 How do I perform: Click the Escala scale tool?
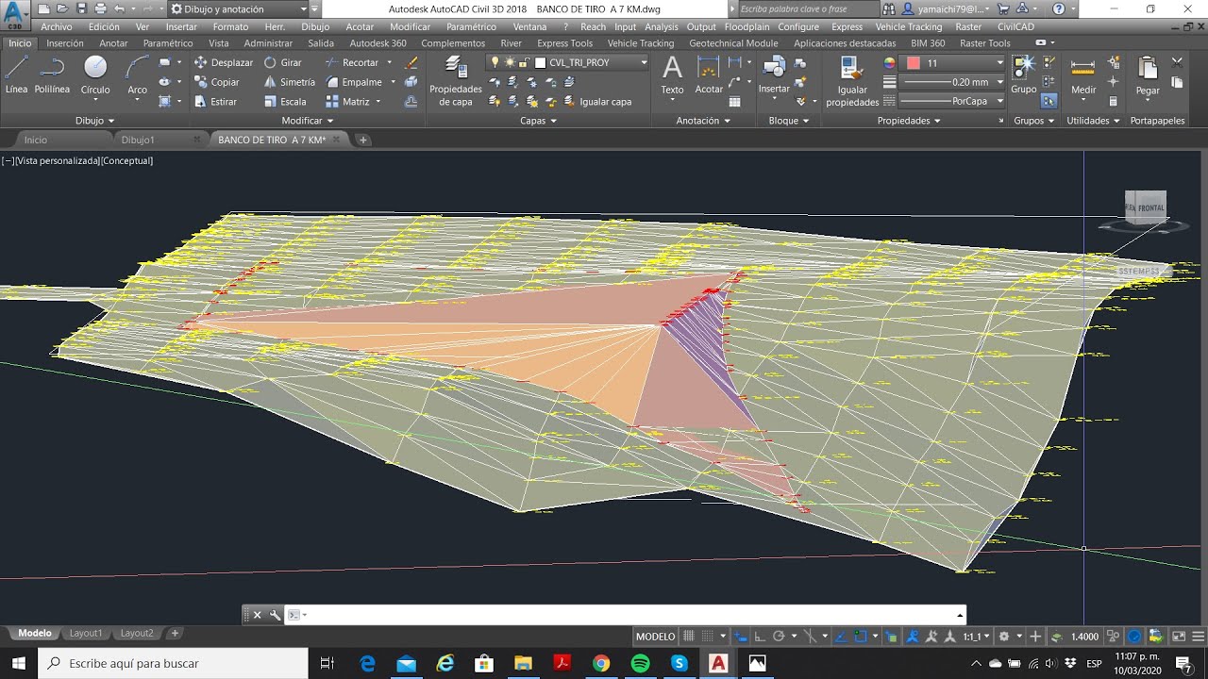click(285, 102)
